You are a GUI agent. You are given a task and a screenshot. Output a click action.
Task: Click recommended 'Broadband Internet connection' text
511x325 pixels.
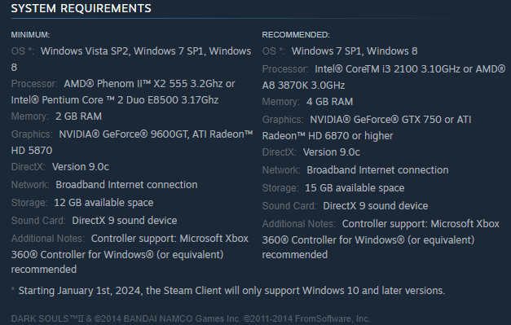coord(377,170)
